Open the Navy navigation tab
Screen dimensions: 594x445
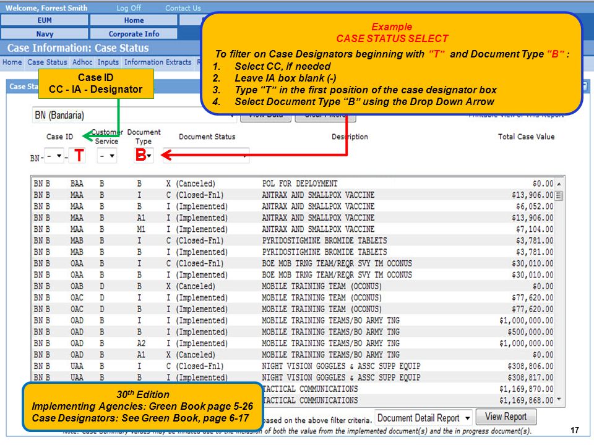click(45, 33)
